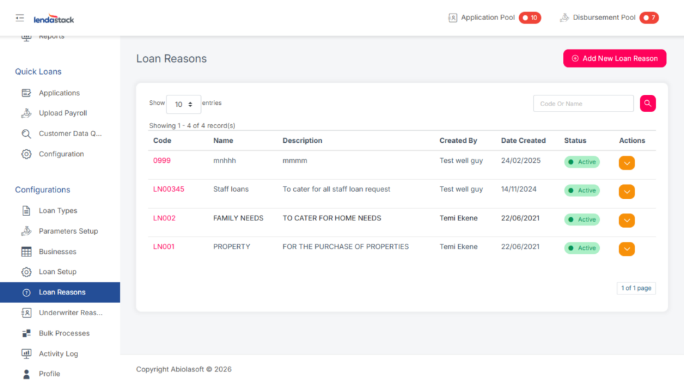The width and height of the screenshot is (684, 384).
Task: Open Loan Types in sidebar
Action: pos(57,211)
